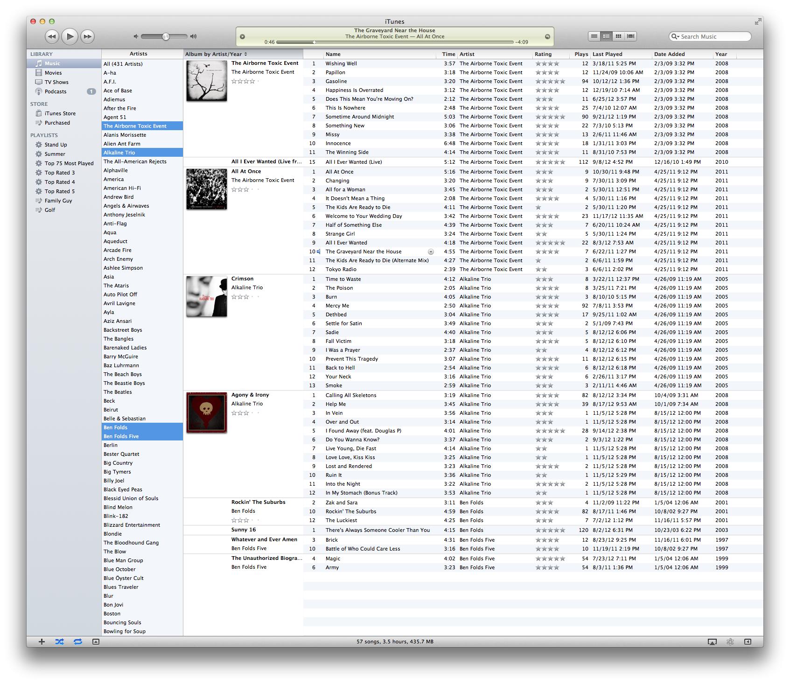Click the Agony & Irony album cover
The width and height of the screenshot is (790, 684).
click(x=207, y=412)
